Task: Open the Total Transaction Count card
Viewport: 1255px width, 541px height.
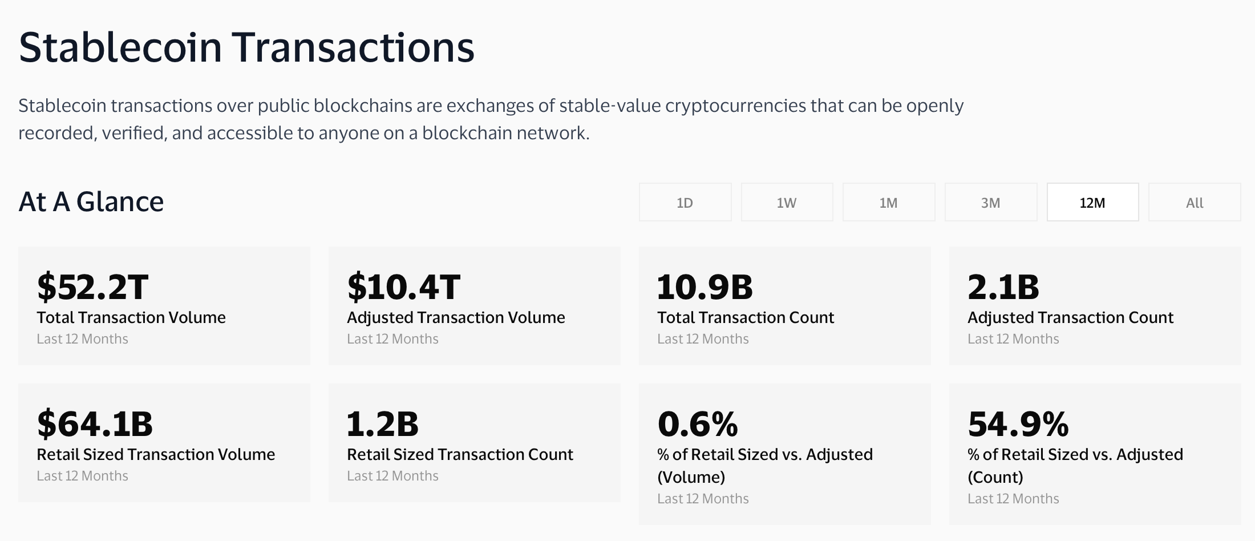Action: pos(785,305)
